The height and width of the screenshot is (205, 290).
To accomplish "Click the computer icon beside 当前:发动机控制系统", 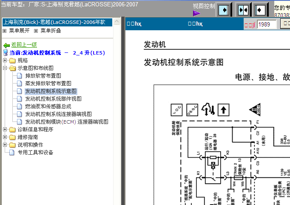I will coord(6,53).
